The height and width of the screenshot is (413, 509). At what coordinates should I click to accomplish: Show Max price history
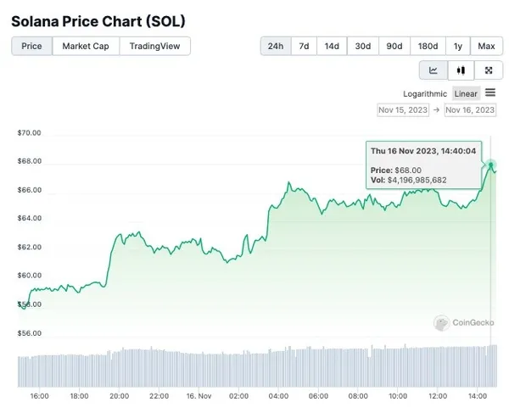(486, 46)
